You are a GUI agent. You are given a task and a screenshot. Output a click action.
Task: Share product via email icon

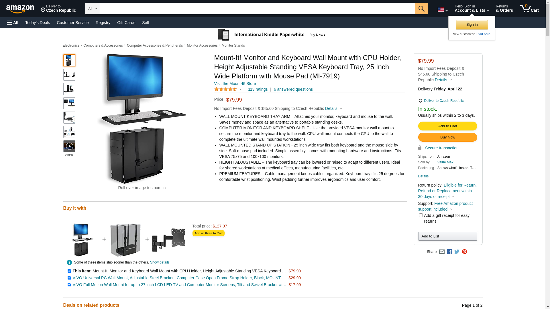442,252
